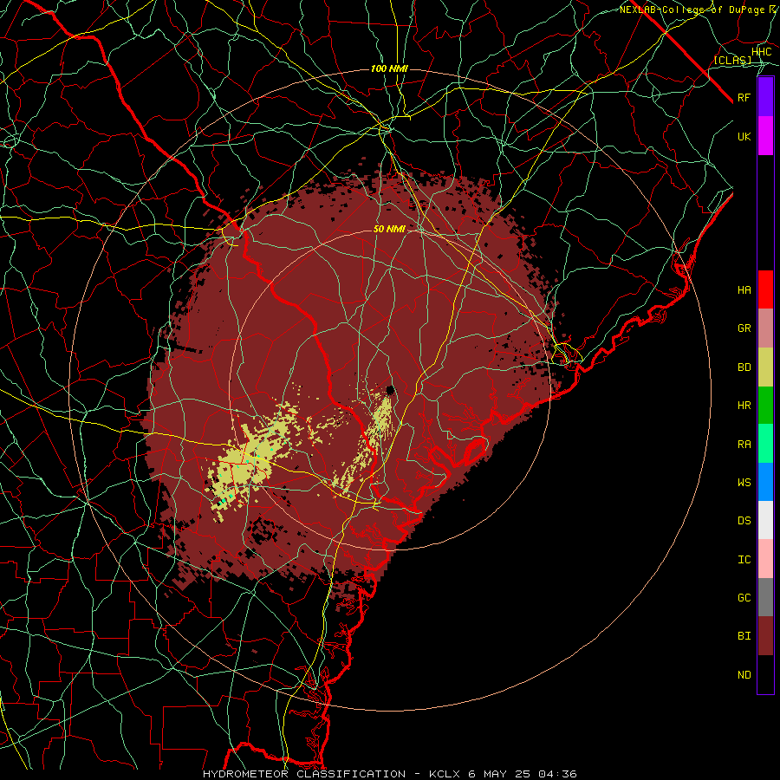780x780 pixels.
Task: Click the BI dark red legend swatch
Action: coord(765,636)
